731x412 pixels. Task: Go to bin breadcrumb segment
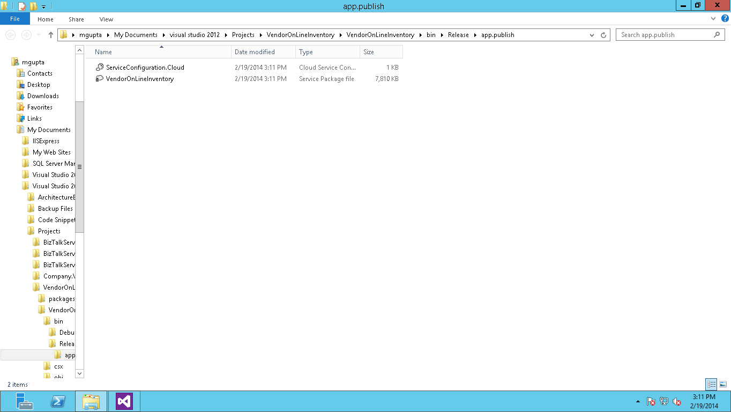pyautogui.click(x=431, y=35)
